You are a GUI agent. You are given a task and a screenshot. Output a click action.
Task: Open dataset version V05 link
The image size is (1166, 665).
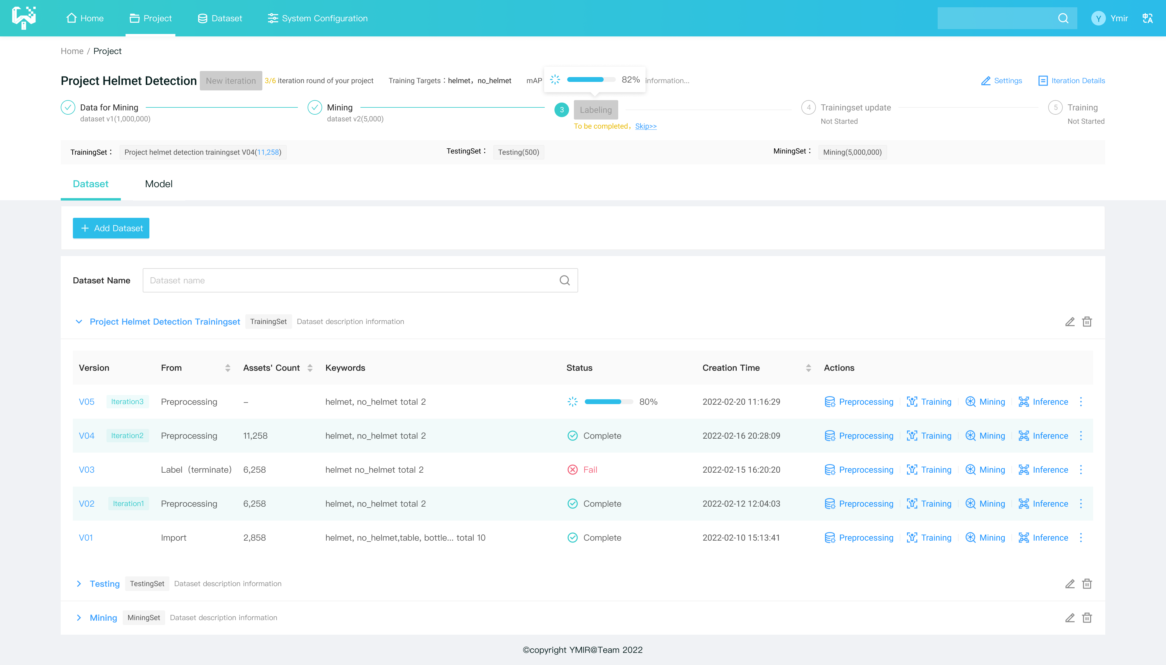coord(87,401)
